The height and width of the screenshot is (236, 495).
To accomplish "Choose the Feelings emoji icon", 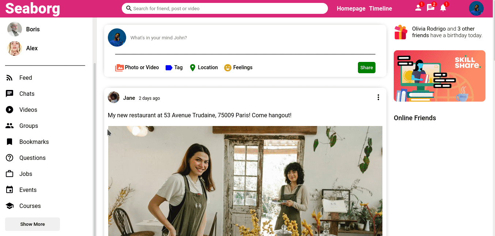I will [228, 68].
